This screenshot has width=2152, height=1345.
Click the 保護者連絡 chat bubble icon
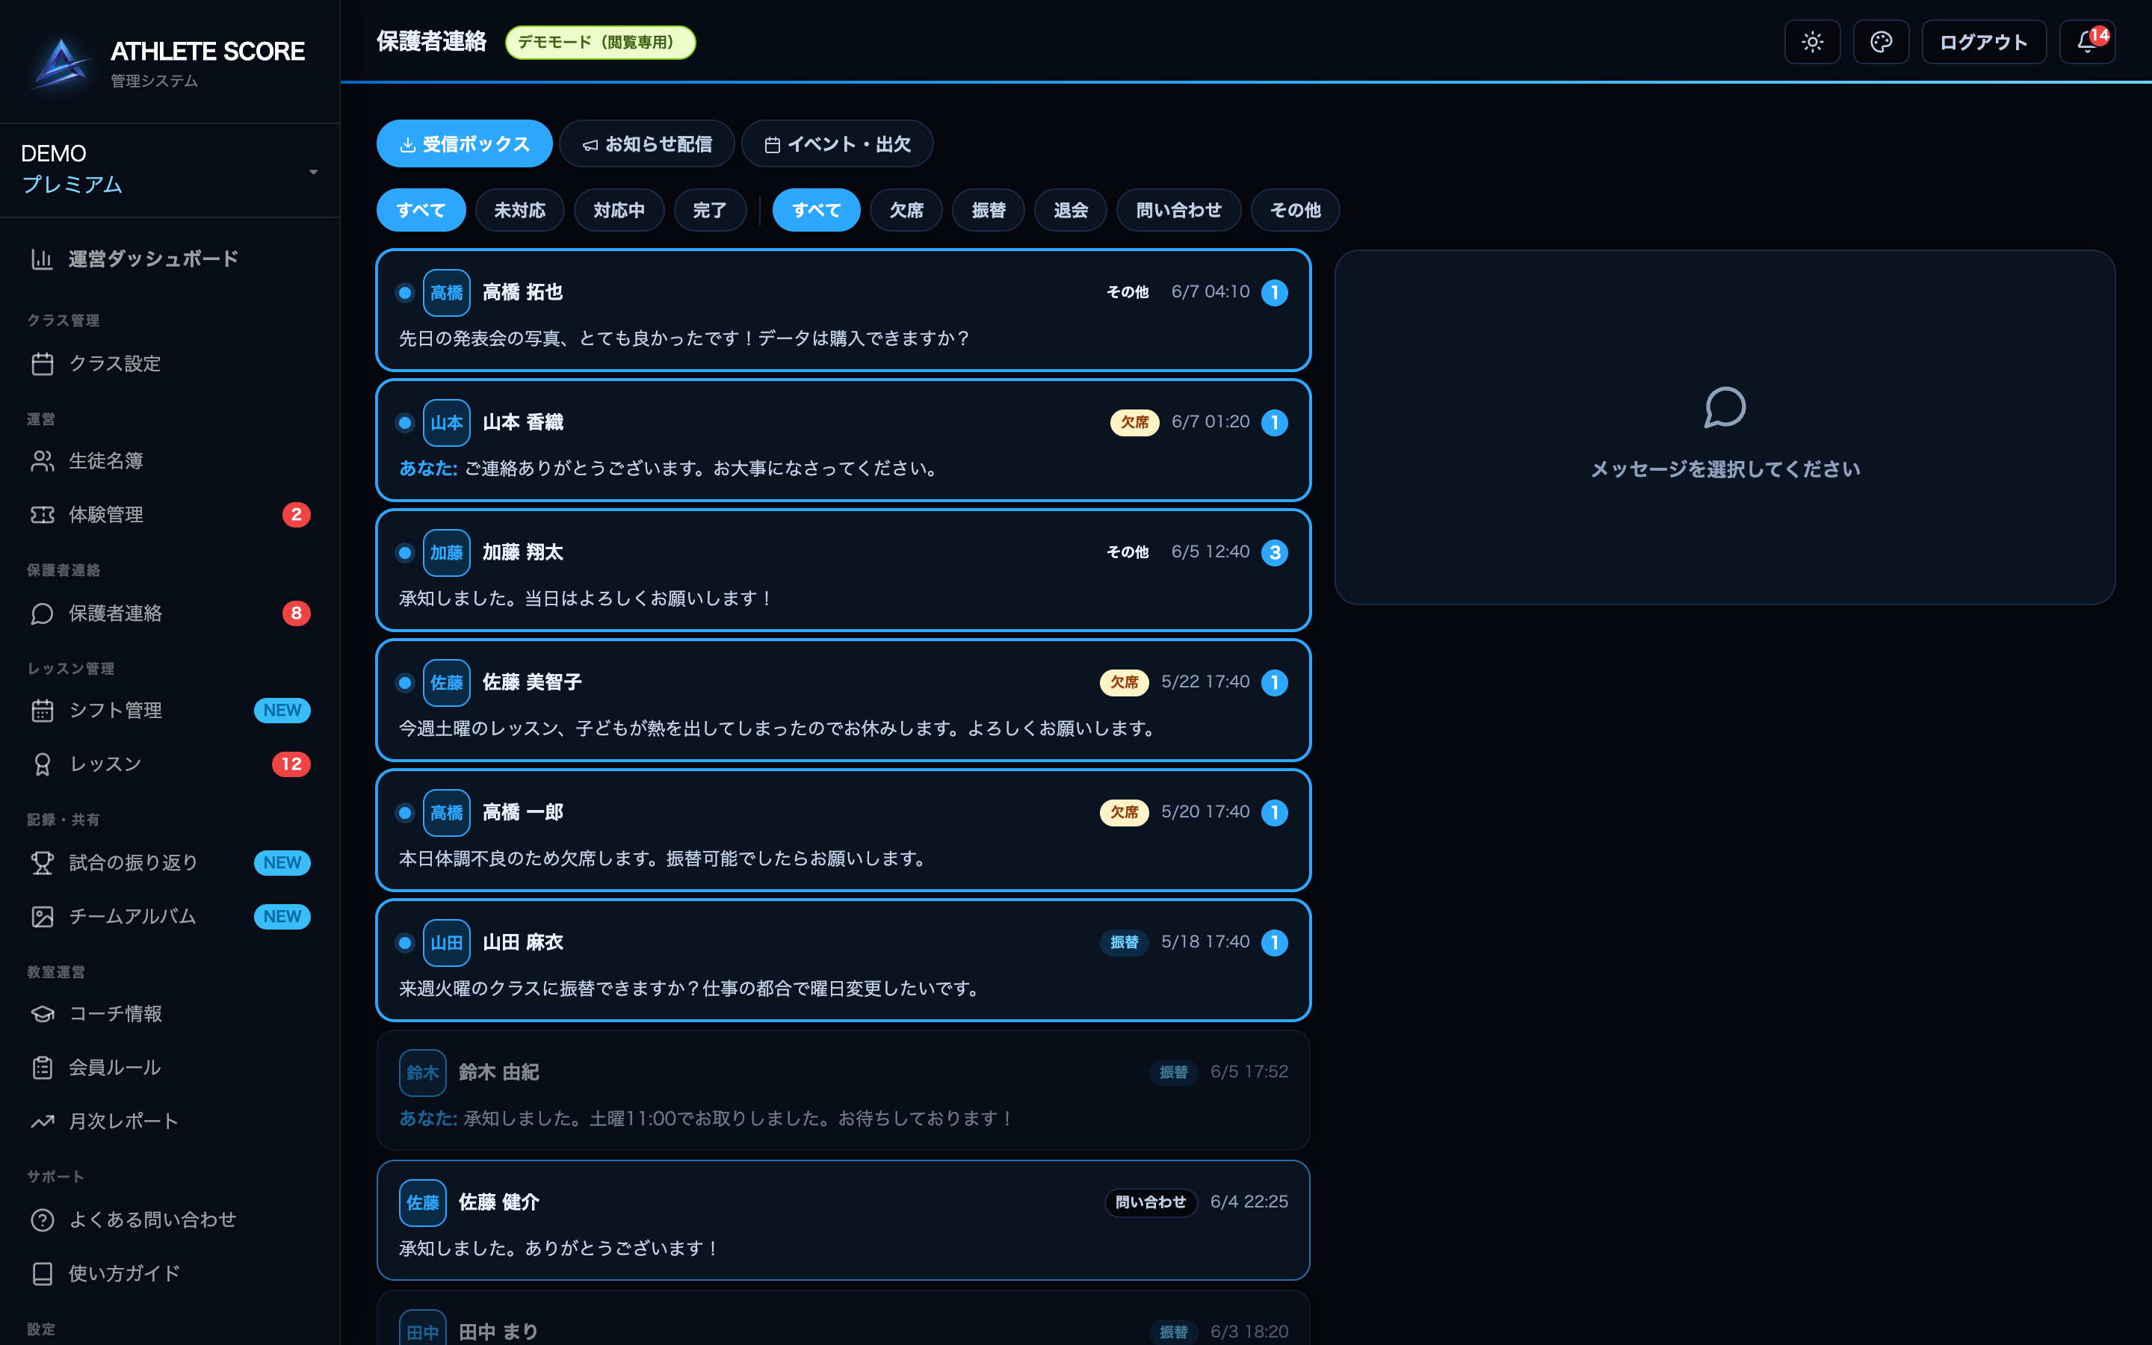click(42, 613)
